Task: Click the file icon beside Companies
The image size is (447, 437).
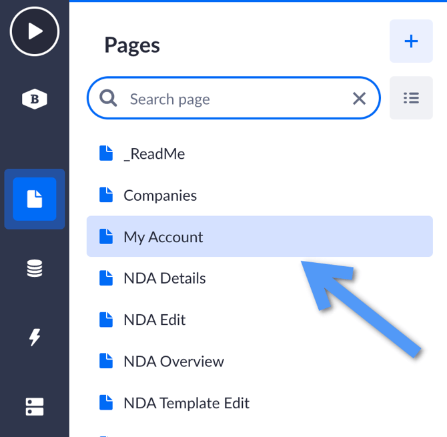Action: (106, 195)
